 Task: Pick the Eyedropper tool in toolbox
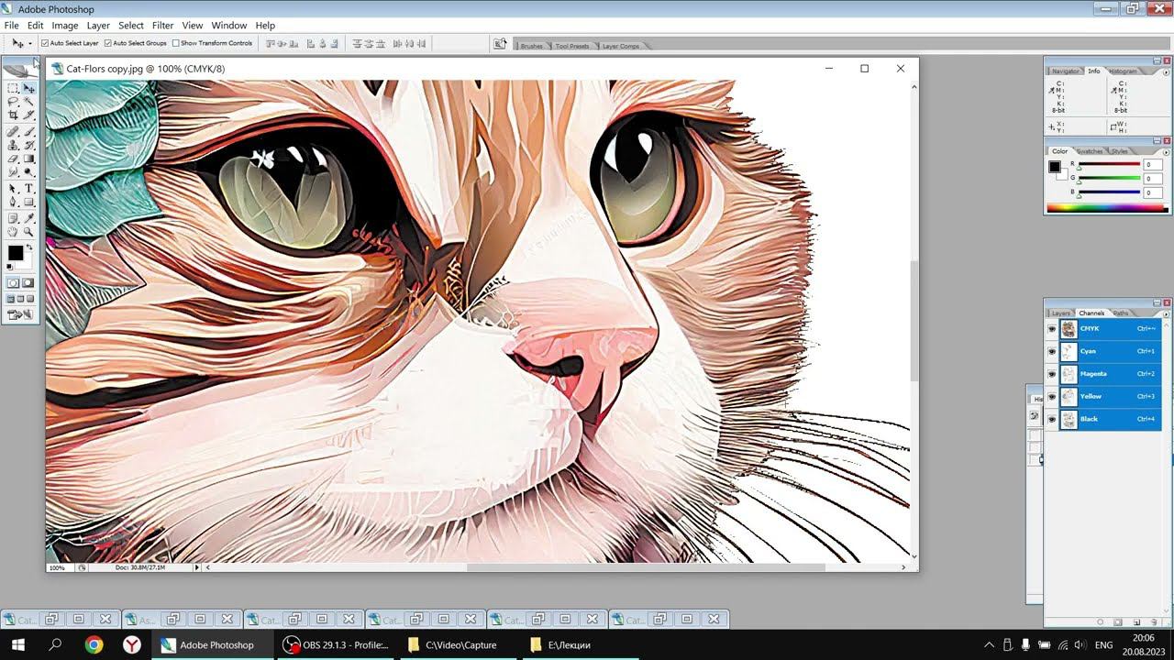coord(29,218)
